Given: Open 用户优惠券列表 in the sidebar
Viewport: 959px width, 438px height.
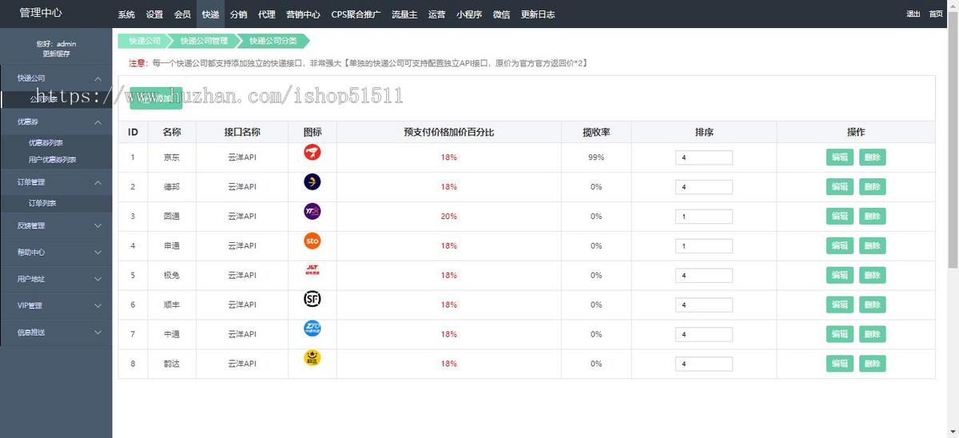Looking at the screenshot, I should point(53,160).
